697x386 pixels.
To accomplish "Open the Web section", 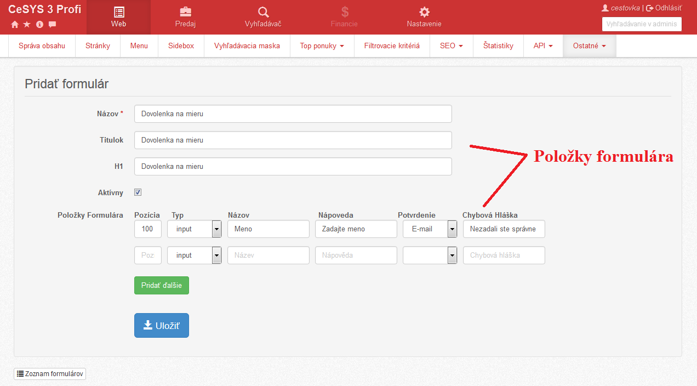I will pyautogui.click(x=118, y=18).
